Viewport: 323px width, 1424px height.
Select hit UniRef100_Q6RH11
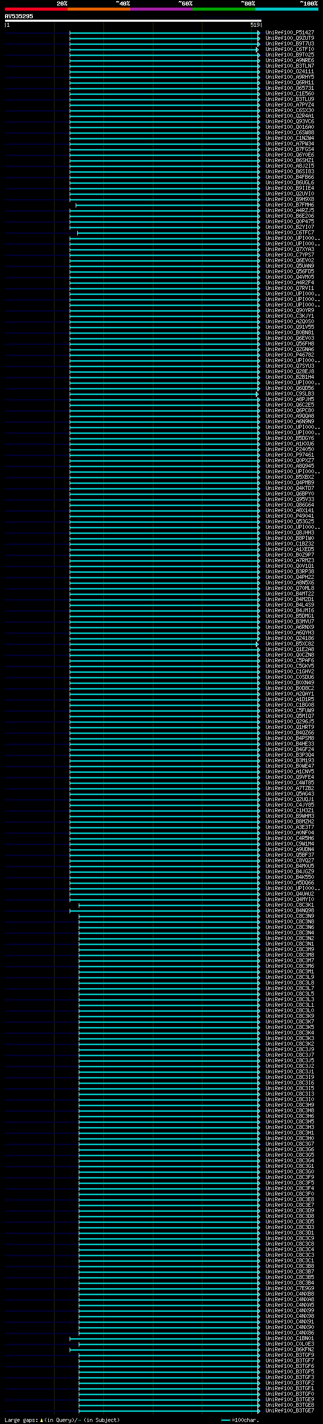point(289,82)
